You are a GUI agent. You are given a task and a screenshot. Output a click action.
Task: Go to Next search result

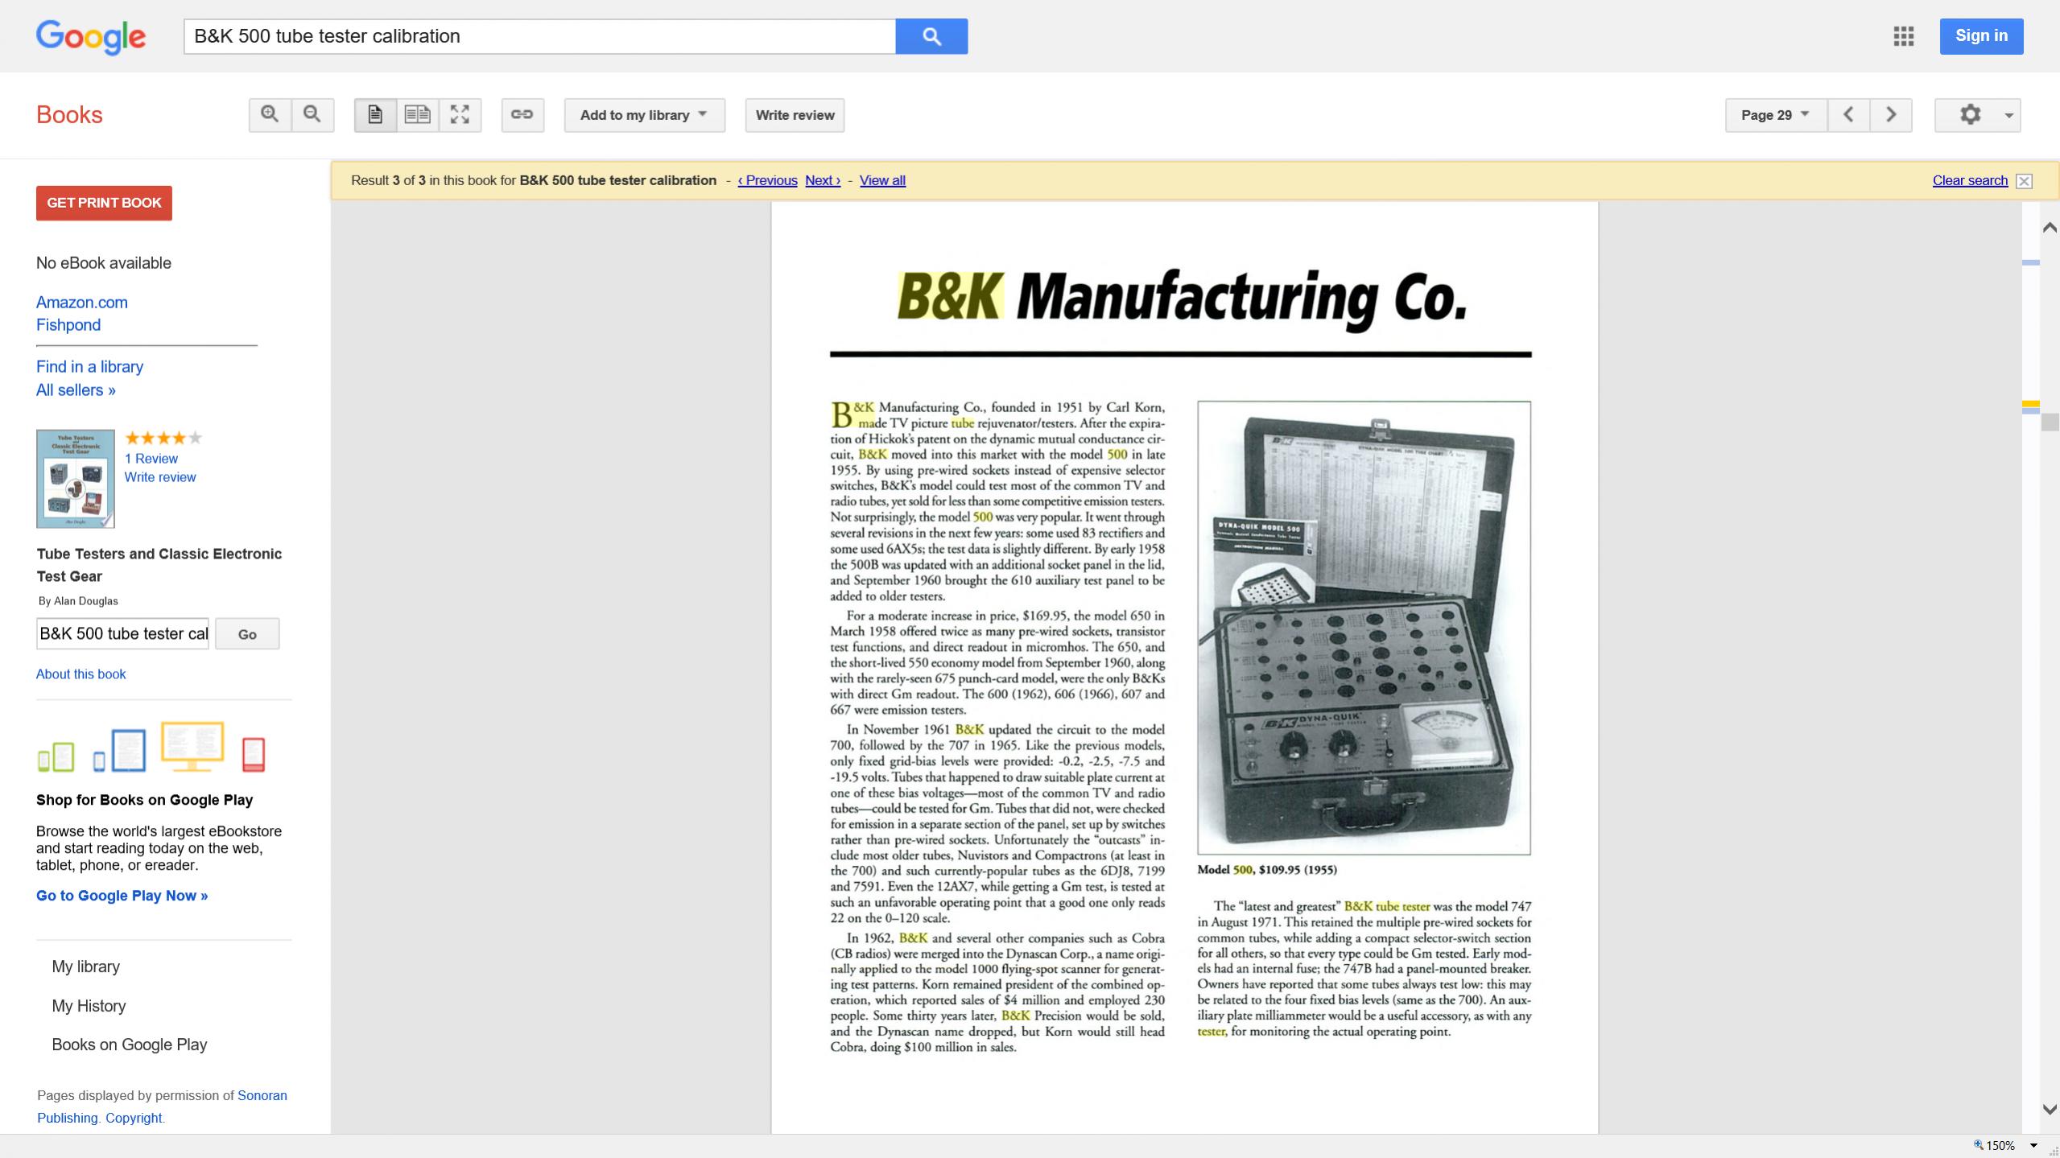coord(823,181)
